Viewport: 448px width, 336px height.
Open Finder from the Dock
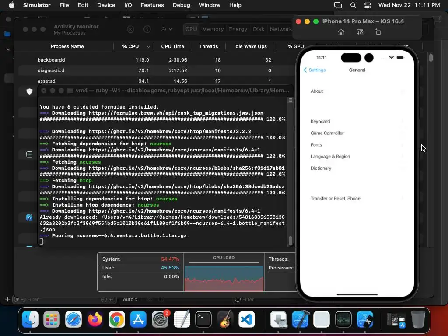(x=30, y=319)
